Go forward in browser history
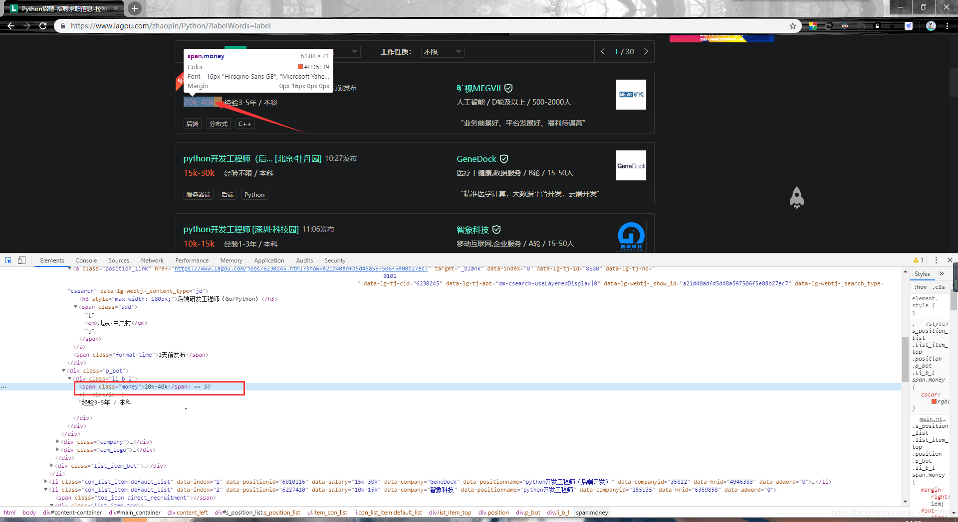Image resolution: width=958 pixels, height=522 pixels. click(27, 26)
